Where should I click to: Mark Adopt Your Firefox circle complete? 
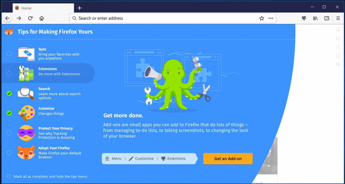9,153
